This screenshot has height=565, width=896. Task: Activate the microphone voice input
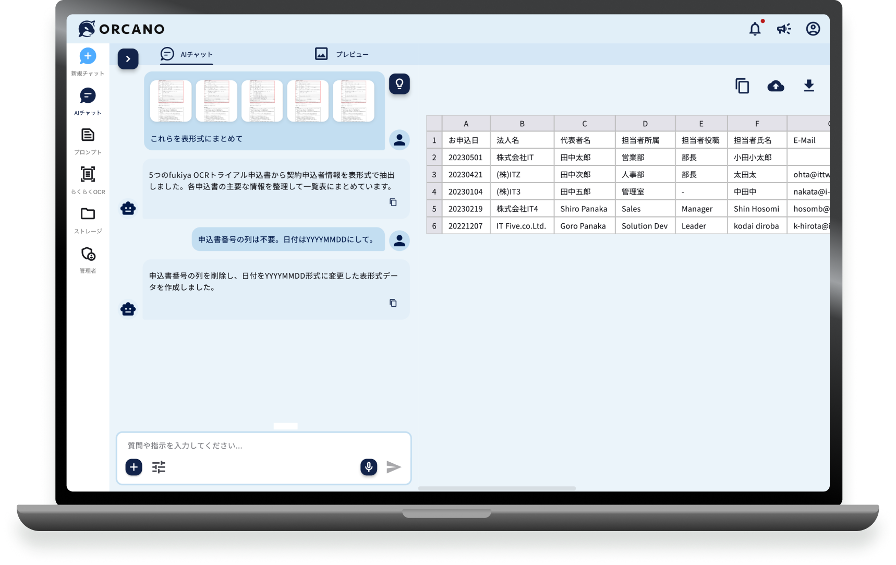(x=368, y=467)
